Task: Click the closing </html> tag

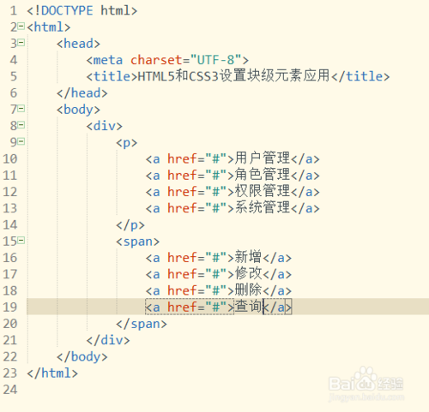Action: 52,373
